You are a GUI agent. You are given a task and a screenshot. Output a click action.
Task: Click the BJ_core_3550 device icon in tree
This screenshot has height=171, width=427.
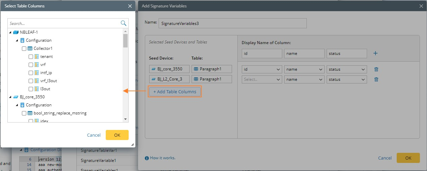click(x=16, y=97)
